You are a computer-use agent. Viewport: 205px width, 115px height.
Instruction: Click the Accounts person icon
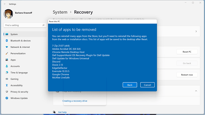point(7,66)
